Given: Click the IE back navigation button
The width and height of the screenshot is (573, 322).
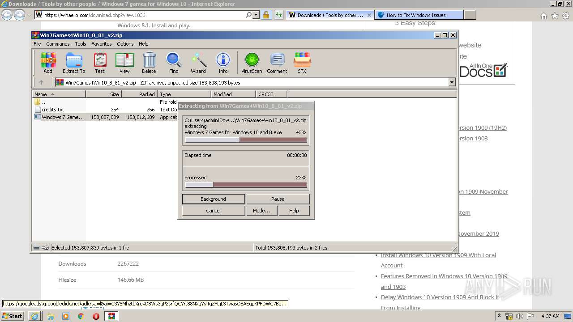Looking at the screenshot, I should (7, 15).
